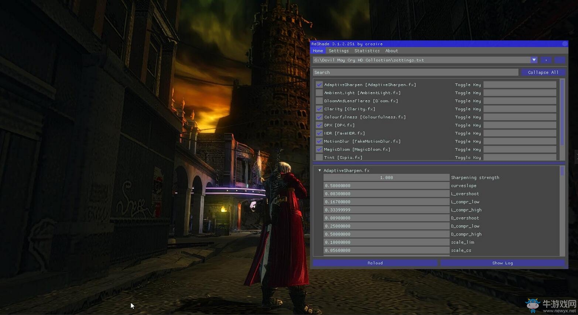Open the preset file dropdown arrow
The image size is (578, 315).
pyautogui.click(x=534, y=60)
